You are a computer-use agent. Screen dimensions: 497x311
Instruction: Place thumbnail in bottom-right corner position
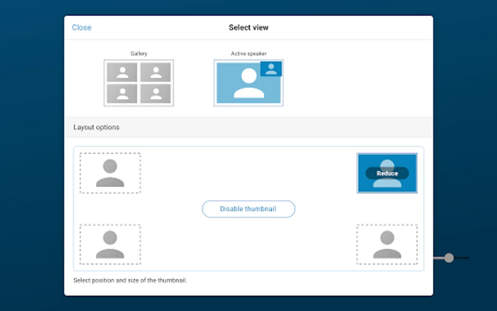387,245
